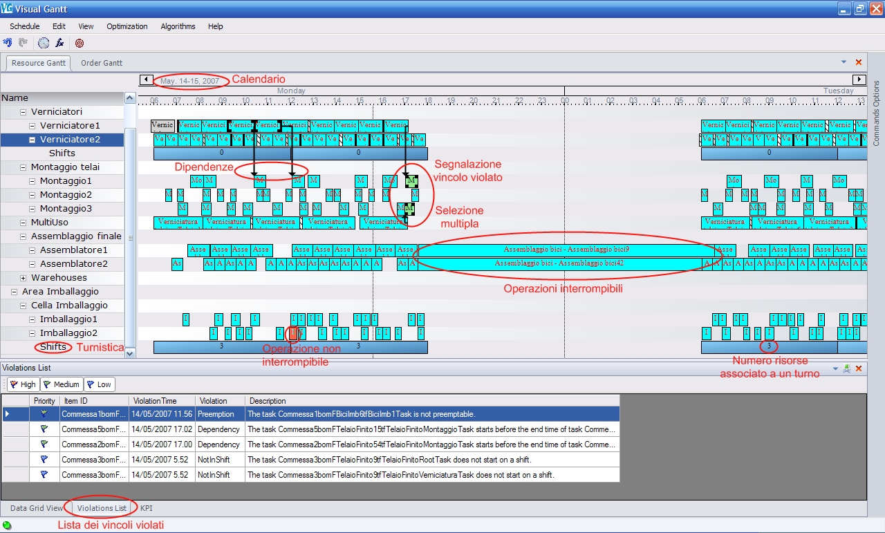Select the Imballaggio1 resource row
The width and height of the screenshot is (885, 533).
coord(62,319)
